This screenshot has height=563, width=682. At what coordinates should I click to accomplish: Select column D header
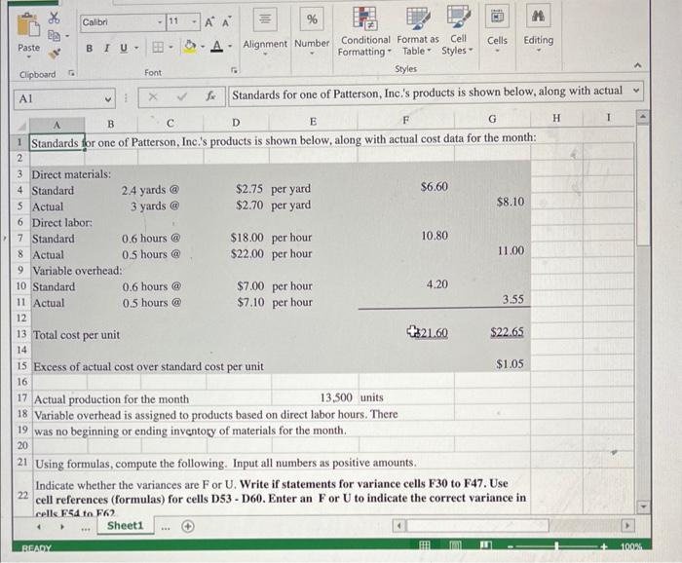pos(236,123)
